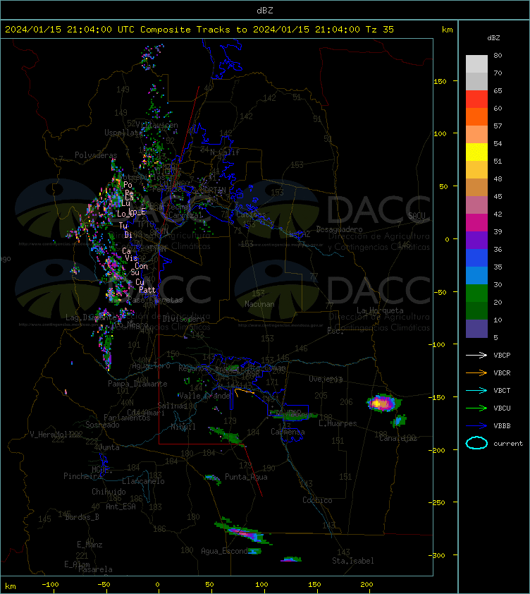Click the SACU station label
This screenshot has width=530, height=594.
click(x=417, y=216)
